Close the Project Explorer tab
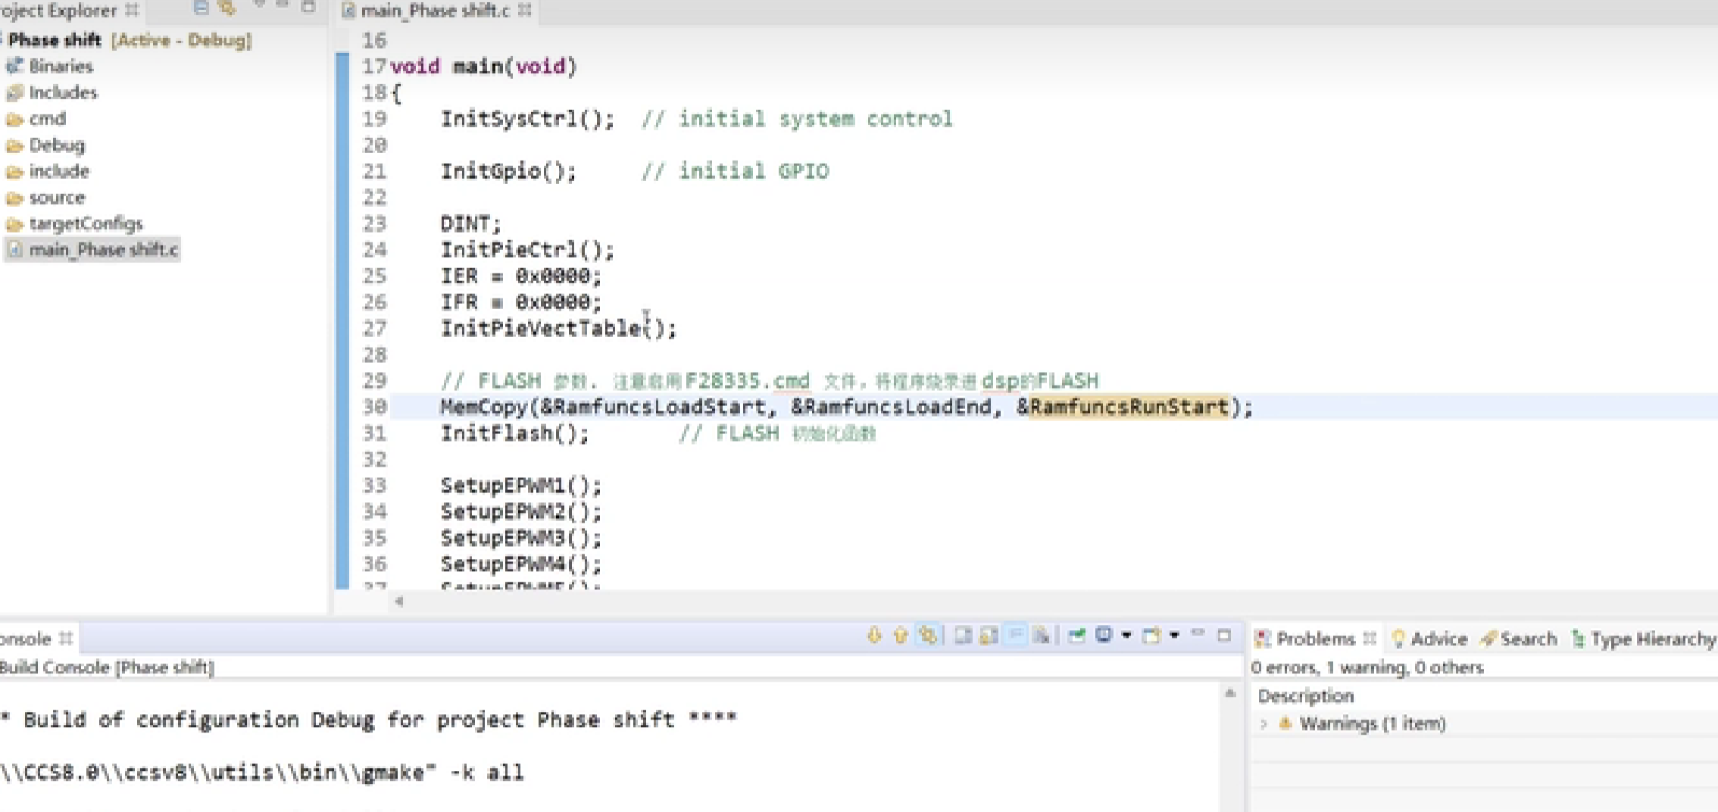The height and width of the screenshot is (812, 1718). point(132,10)
